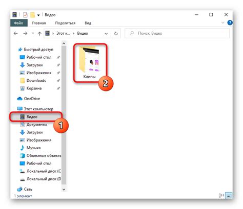Open the Help question mark icon
243x209 pixels.
230,22
